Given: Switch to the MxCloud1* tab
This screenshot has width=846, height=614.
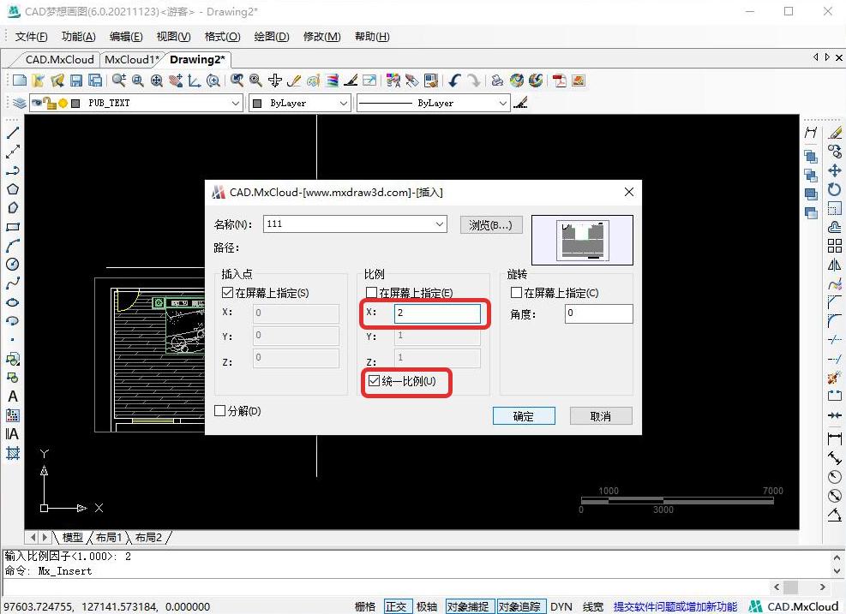Looking at the screenshot, I should (x=131, y=59).
